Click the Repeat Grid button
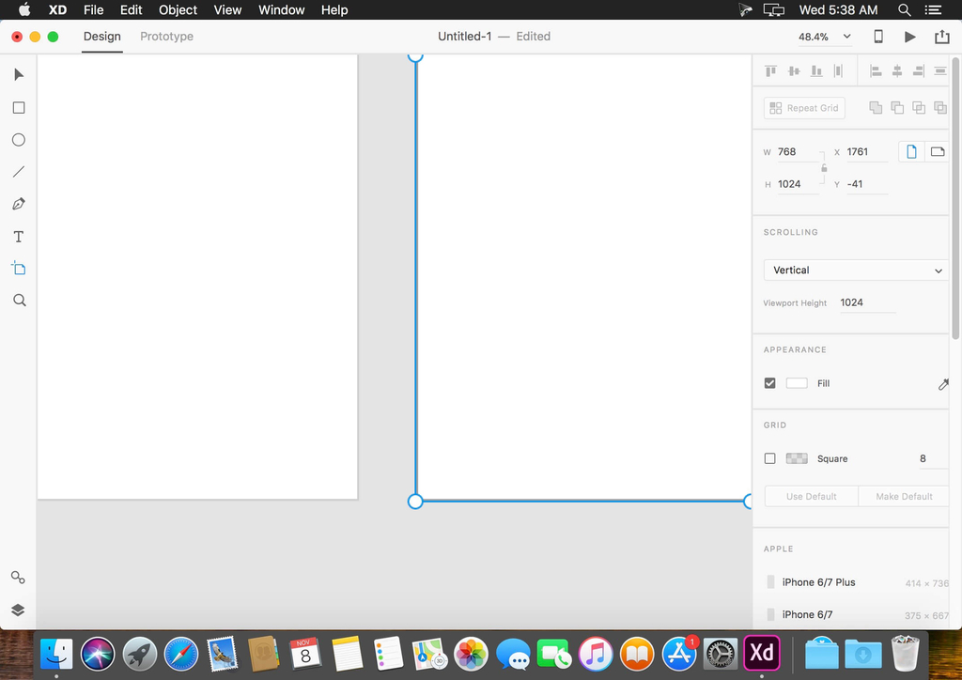 [804, 108]
